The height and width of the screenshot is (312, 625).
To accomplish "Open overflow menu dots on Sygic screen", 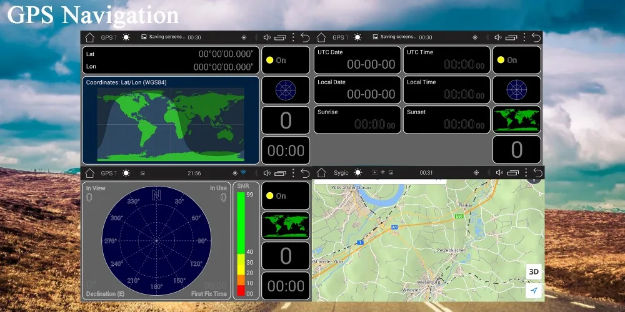I will pos(526,173).
